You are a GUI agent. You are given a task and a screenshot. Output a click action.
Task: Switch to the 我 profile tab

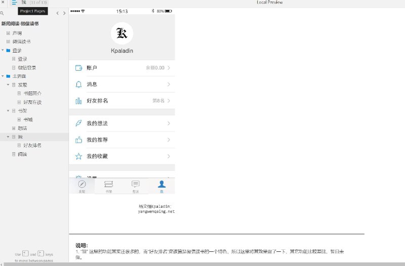[x=161, y=186]
